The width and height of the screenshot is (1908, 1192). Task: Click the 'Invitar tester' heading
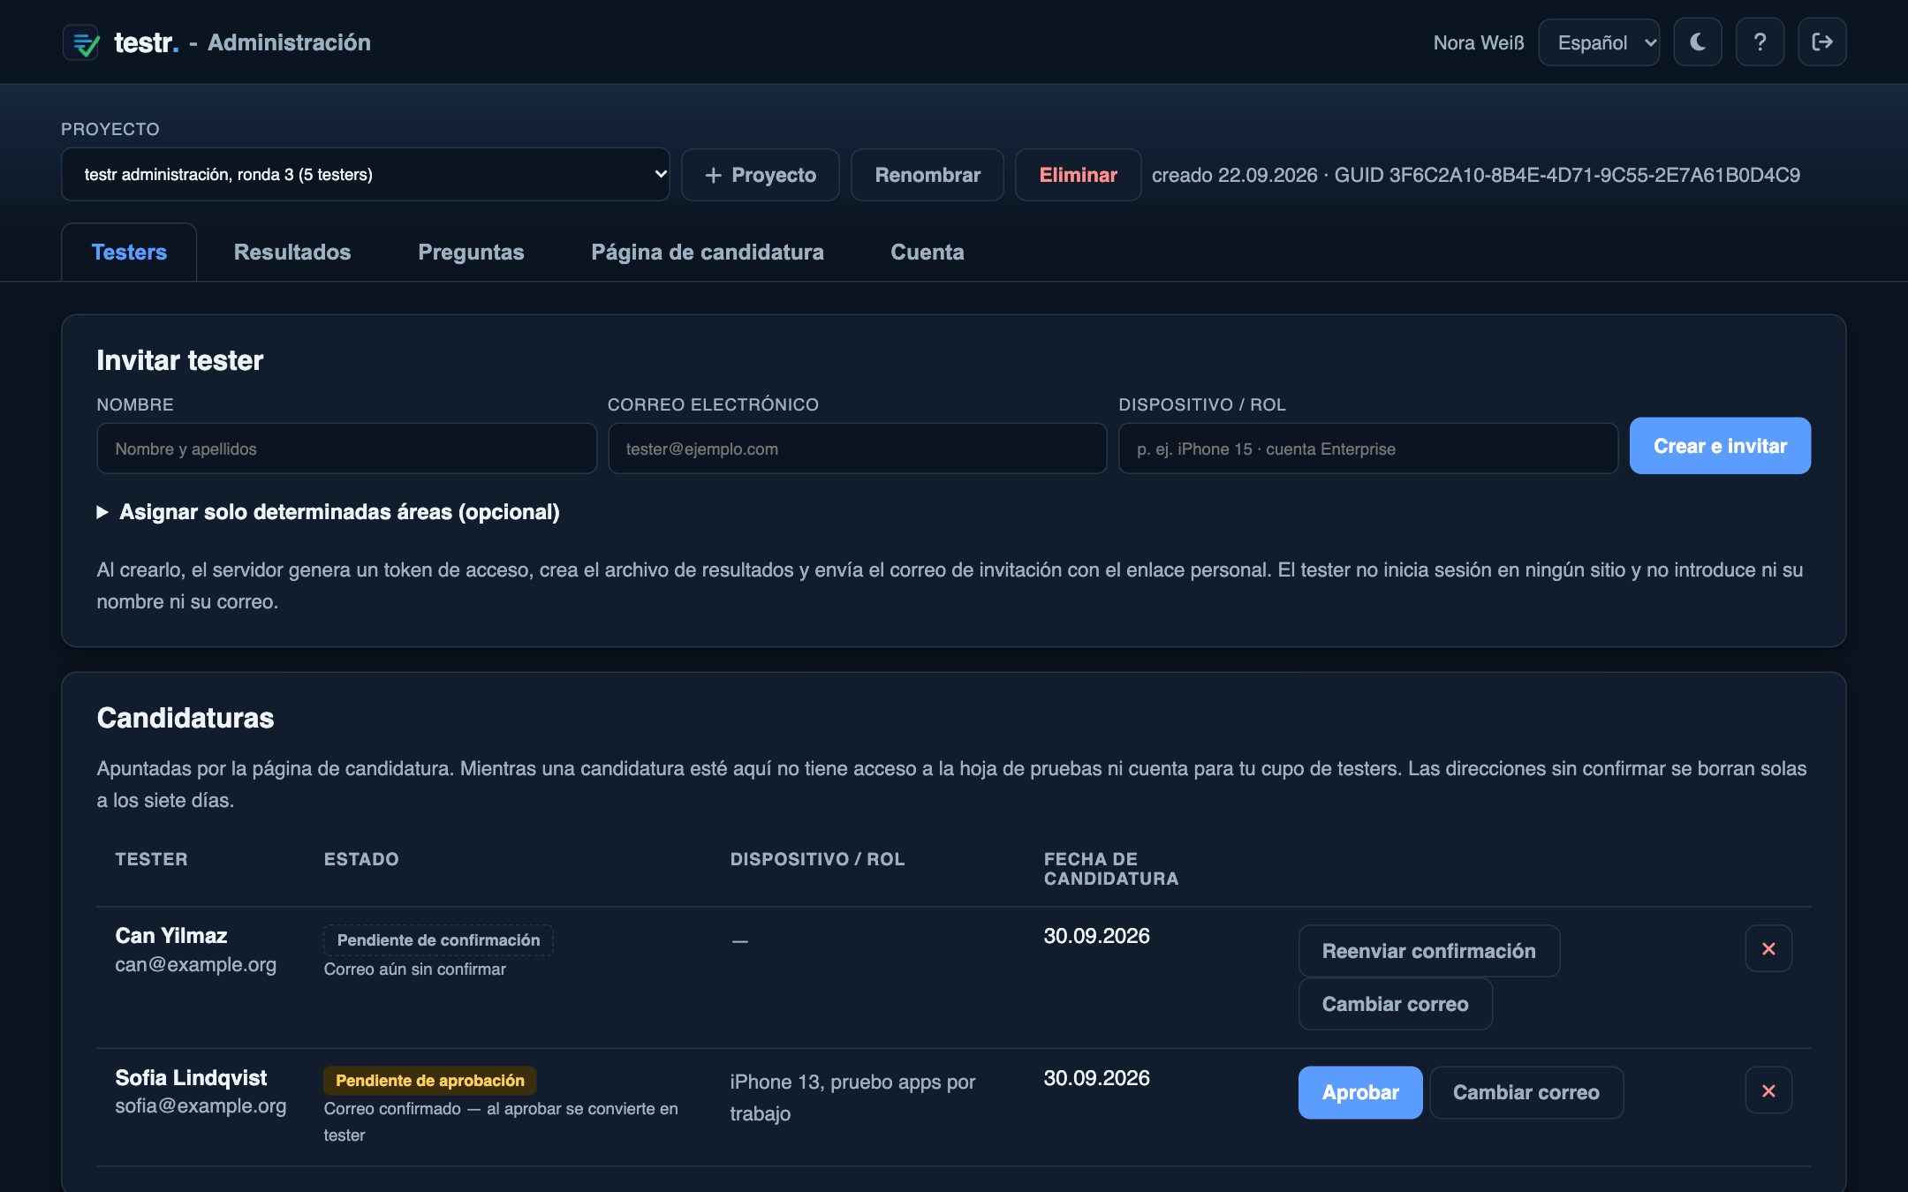point(180,360)
